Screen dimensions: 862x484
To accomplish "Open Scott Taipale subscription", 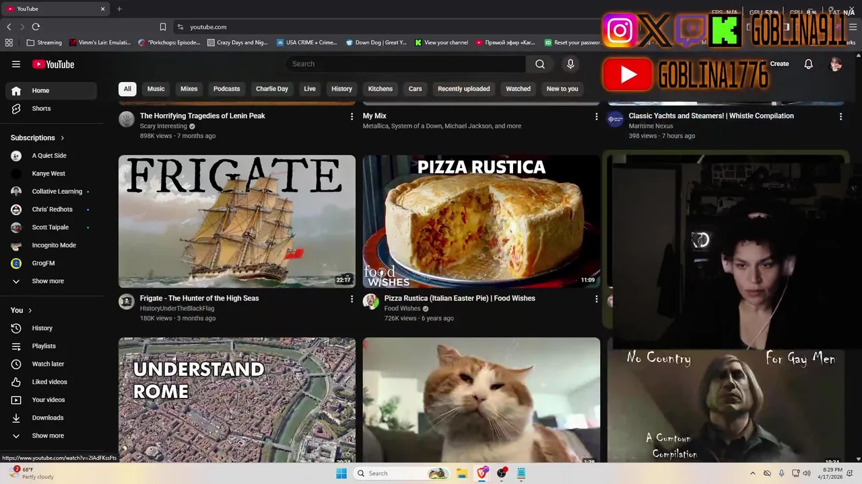I will pos(51,227).
